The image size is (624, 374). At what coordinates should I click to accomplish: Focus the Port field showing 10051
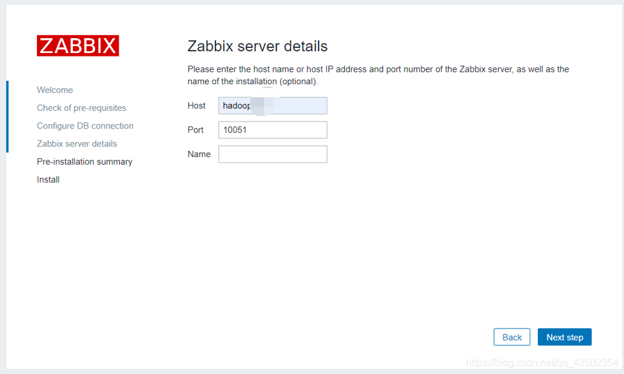(x=272, y=130)
